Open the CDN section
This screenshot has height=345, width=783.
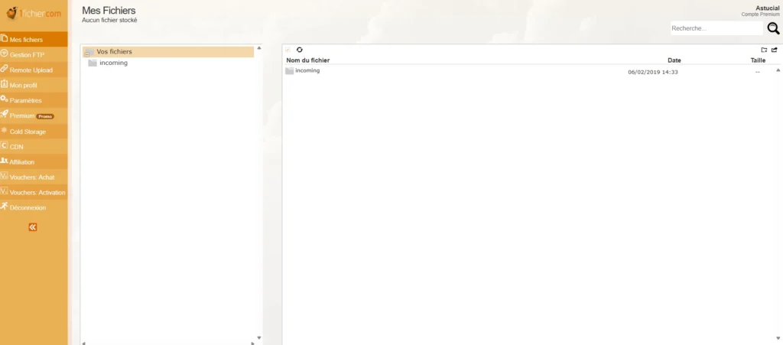[34, 147]
